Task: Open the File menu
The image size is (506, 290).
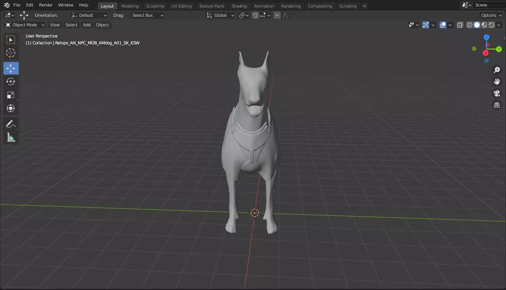Action: coord(17,5)
